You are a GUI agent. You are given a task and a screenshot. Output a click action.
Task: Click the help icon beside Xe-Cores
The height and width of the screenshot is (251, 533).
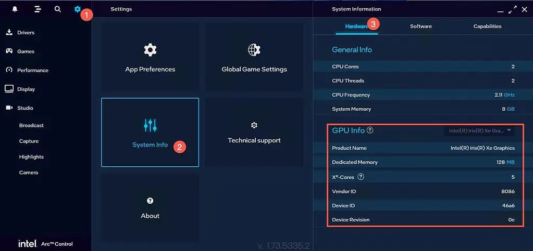361,177
